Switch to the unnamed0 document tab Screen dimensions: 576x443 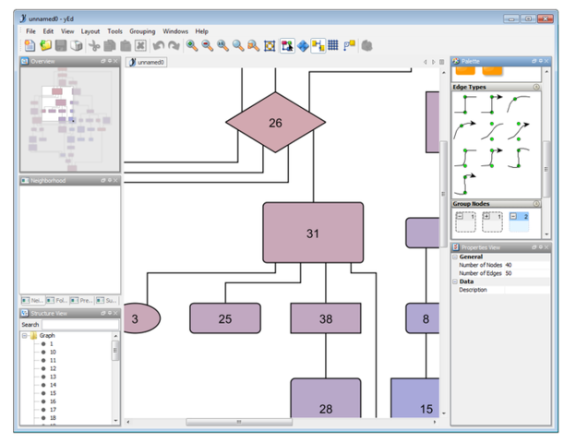[147, 62]
